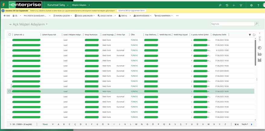Click Dynamics 365 İçin Uygulamaları Edinin button

(132, 11)
